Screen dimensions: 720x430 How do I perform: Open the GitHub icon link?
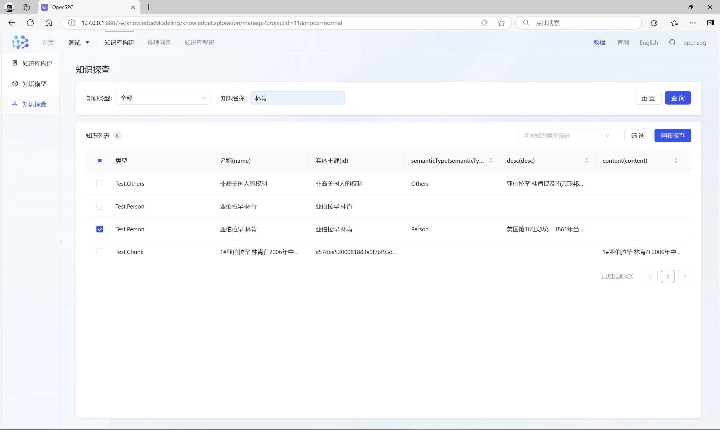pos(672,42)
